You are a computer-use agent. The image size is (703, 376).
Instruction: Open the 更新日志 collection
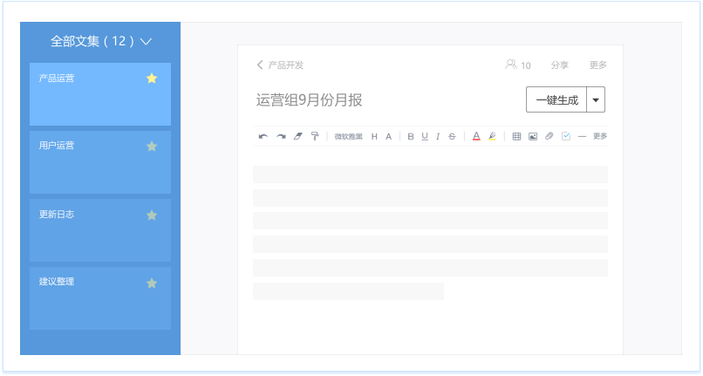click(x=99, y=230)
